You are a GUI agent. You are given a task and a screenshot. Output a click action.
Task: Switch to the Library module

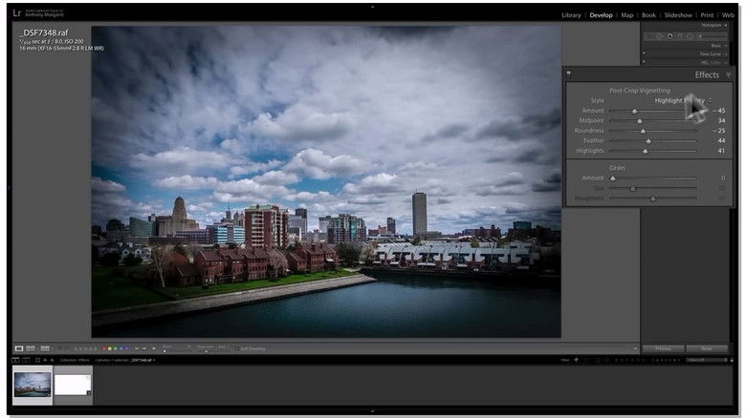[571, 15]
